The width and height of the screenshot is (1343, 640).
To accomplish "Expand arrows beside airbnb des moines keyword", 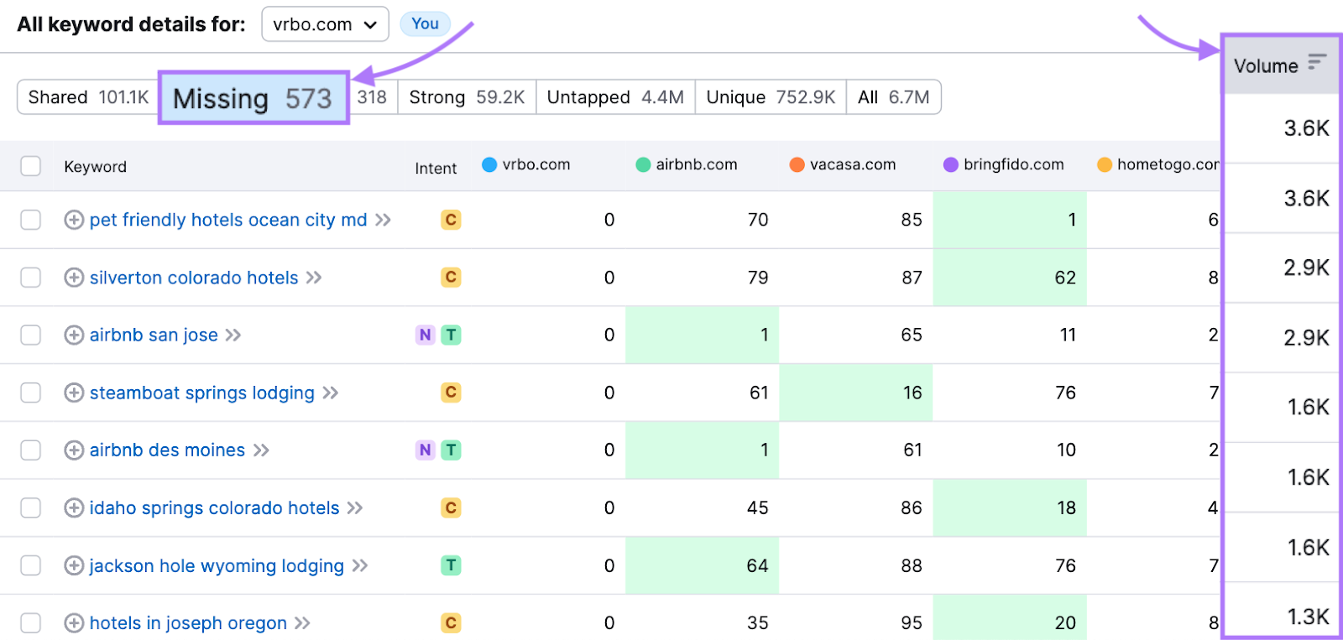I will pos(261,450).
